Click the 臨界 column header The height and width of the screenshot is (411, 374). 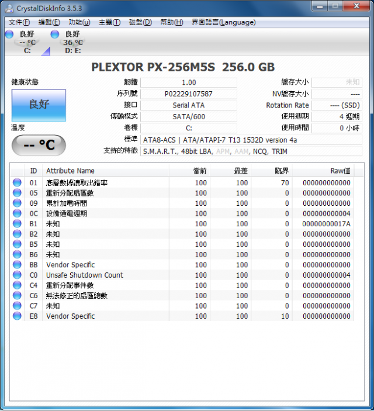point(272,171)
